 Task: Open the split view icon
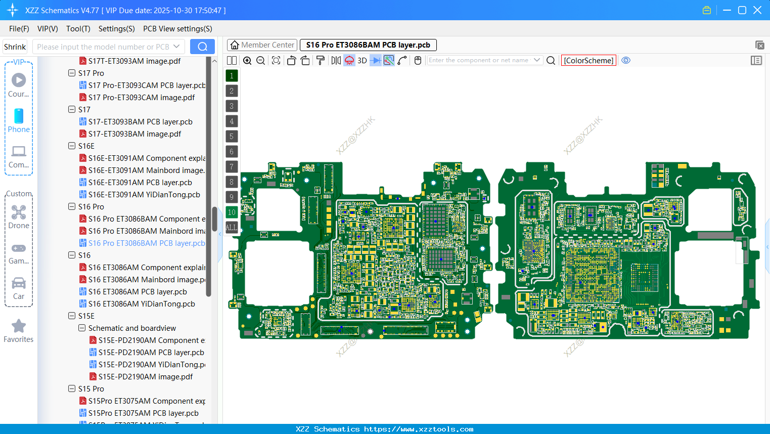coord(232,60)
